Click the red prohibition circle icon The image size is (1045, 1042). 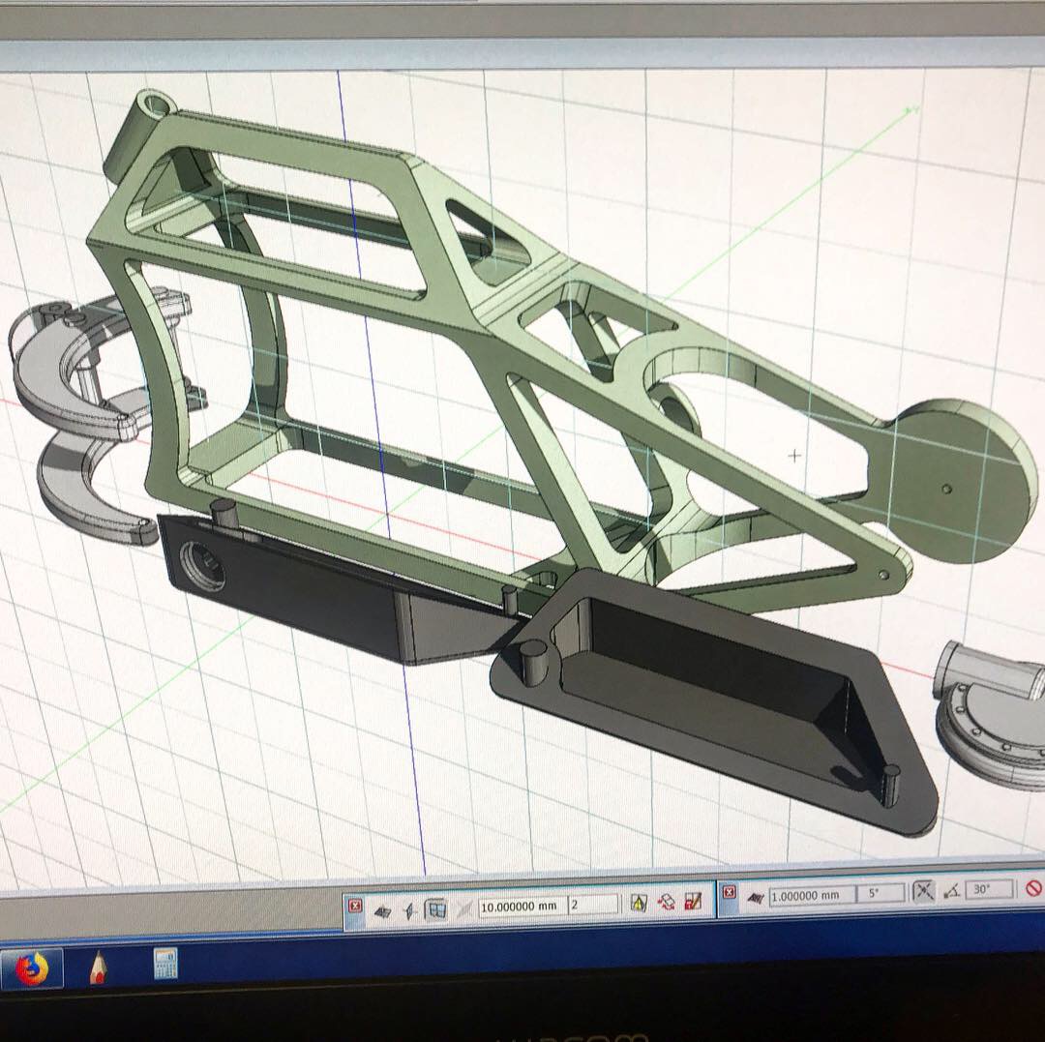tap(1033, 887)
